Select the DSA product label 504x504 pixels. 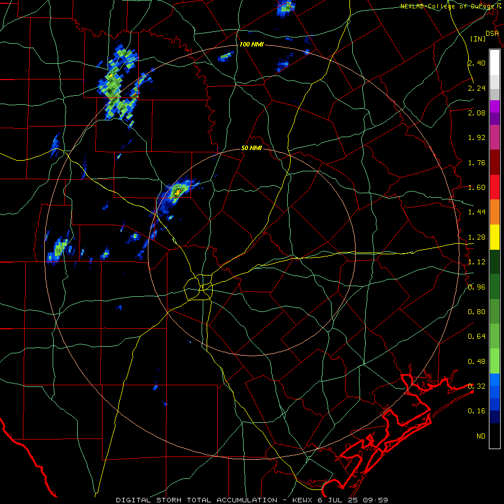pos(492,34)
